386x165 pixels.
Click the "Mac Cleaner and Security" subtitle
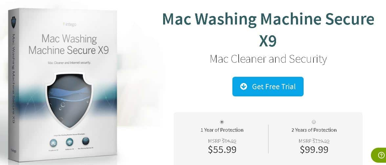(x=268, y=59)
